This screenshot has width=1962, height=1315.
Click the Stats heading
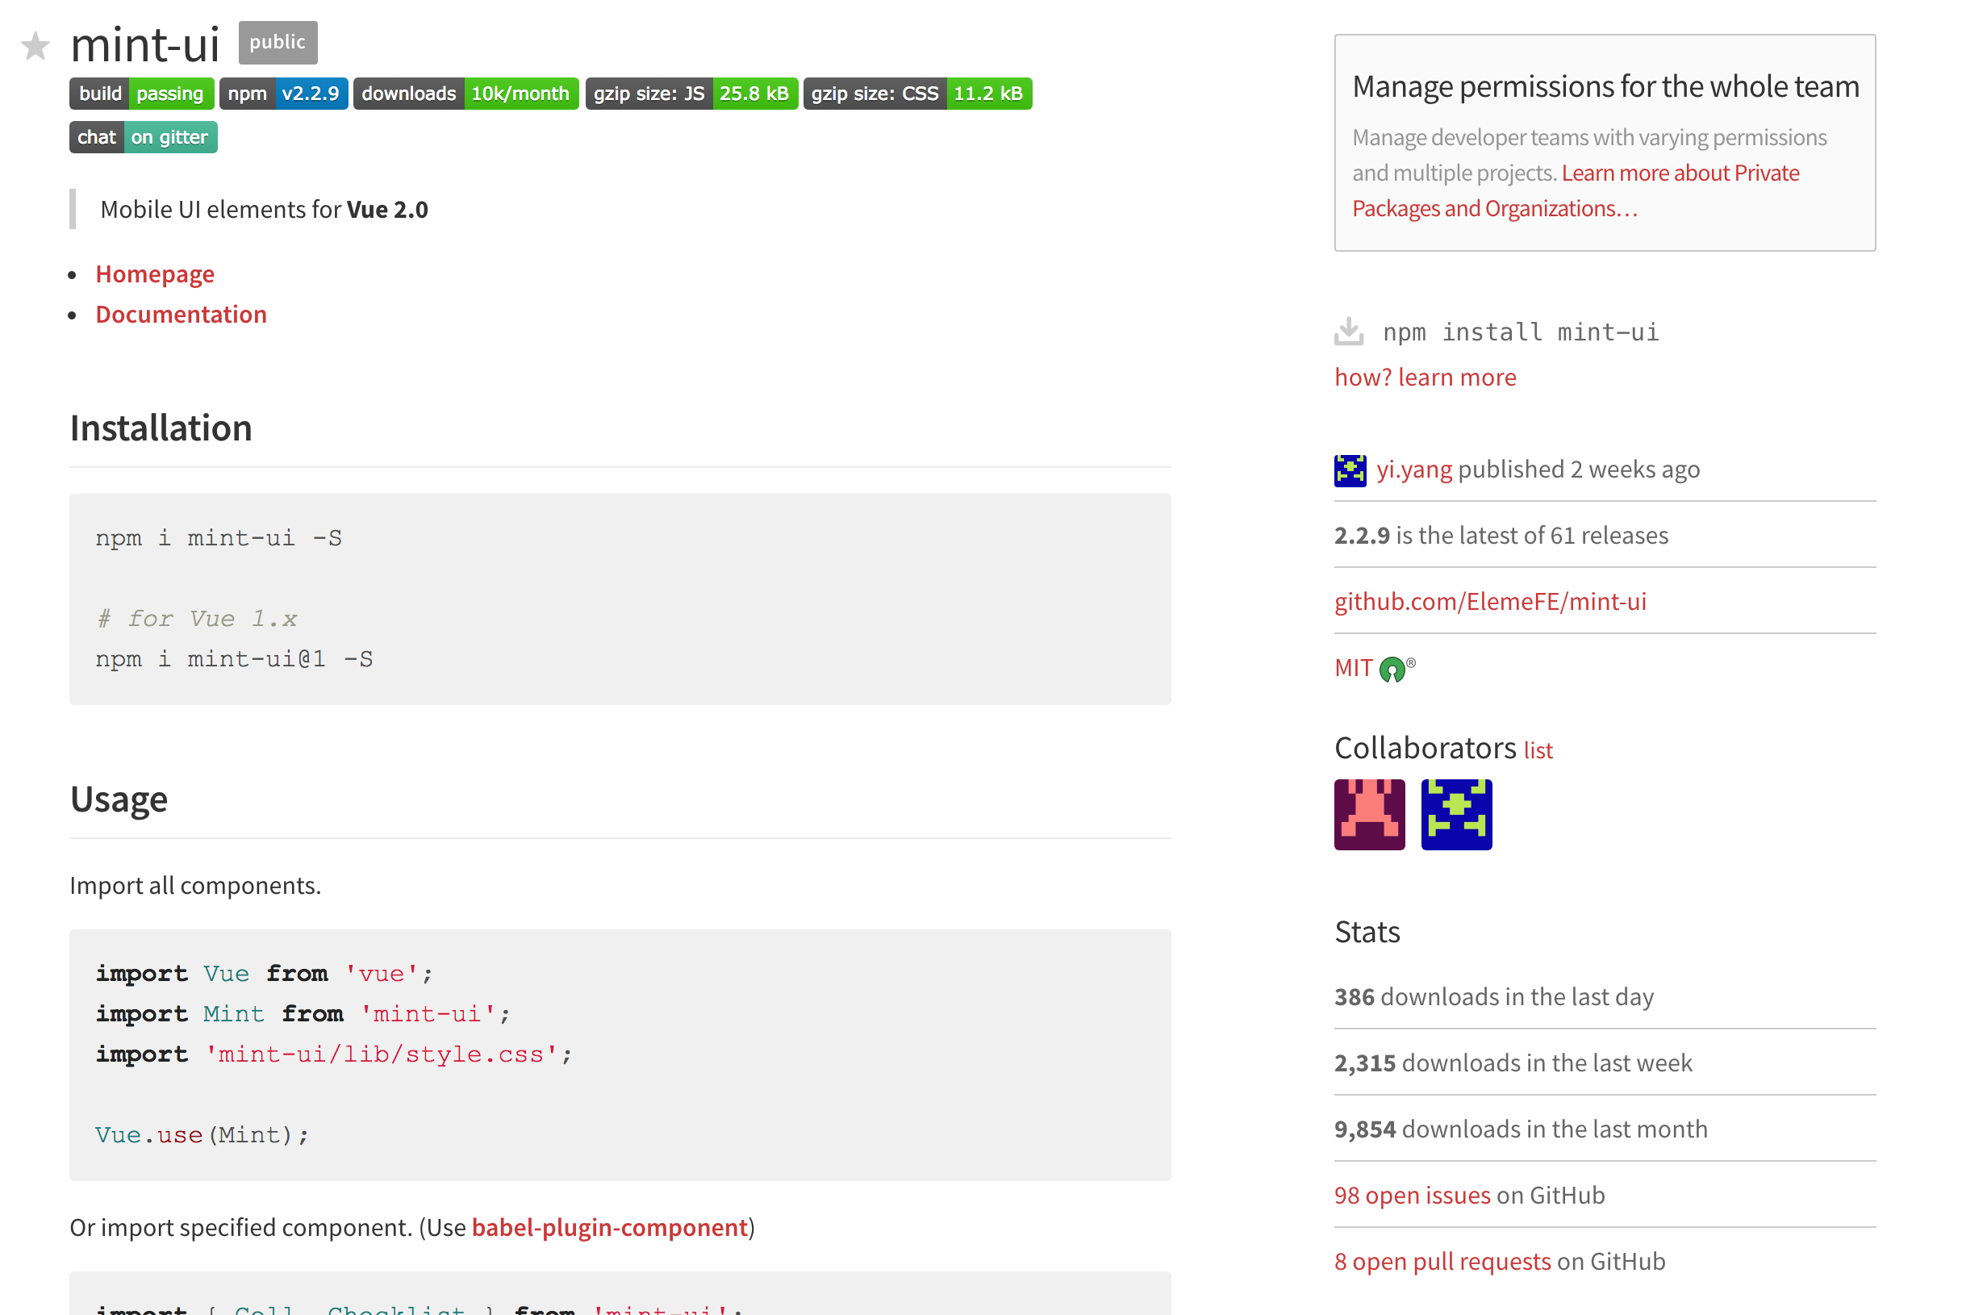pyautogui.click(x=1367, y=932)
